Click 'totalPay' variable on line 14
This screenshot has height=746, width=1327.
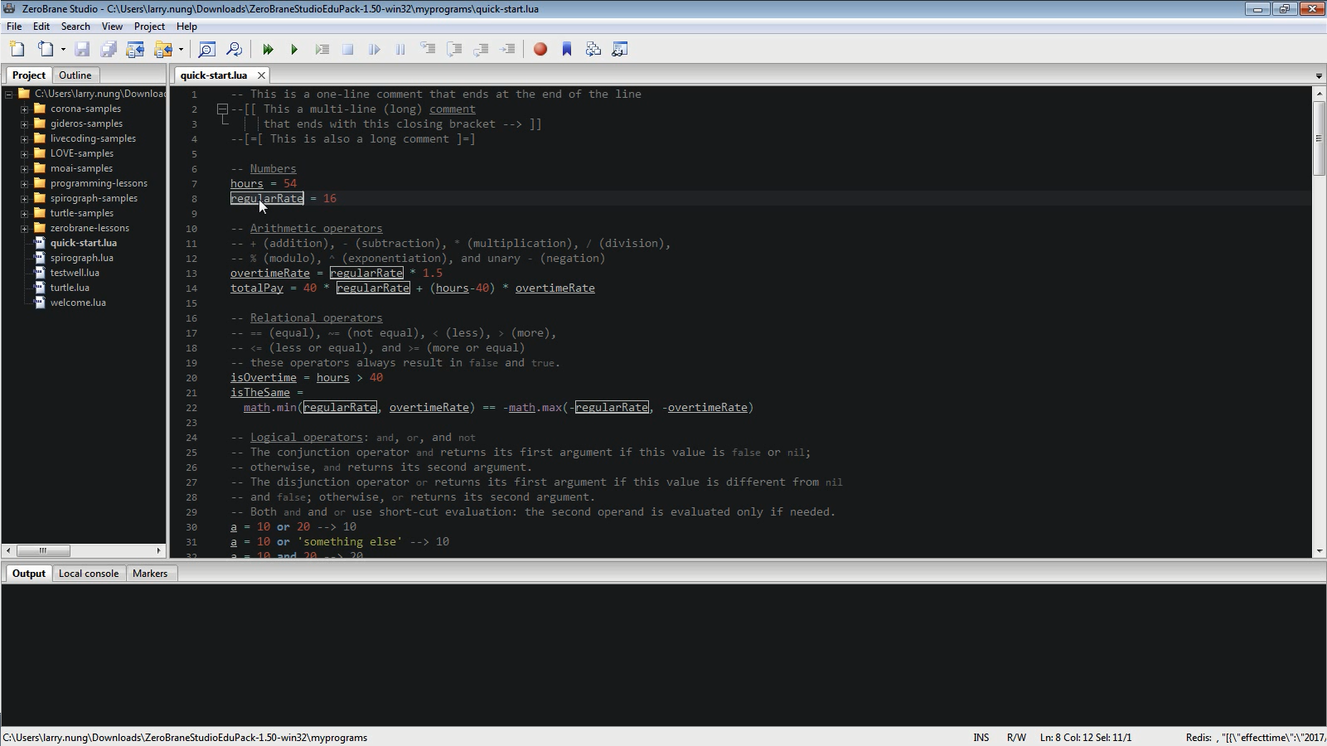257,288
